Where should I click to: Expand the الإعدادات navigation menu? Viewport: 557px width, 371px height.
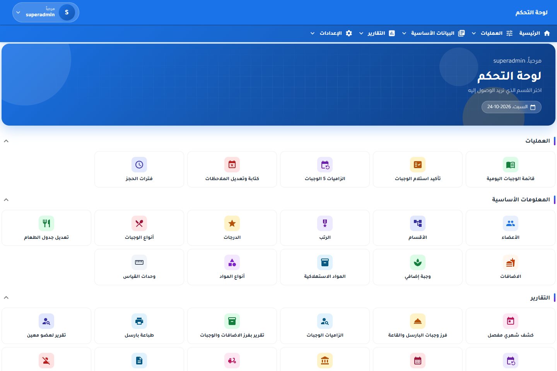(331, 33)
